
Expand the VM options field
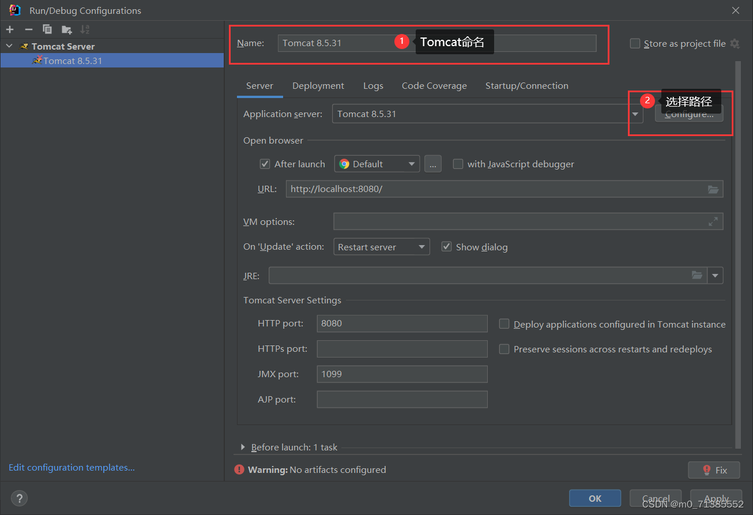[713, 221]
